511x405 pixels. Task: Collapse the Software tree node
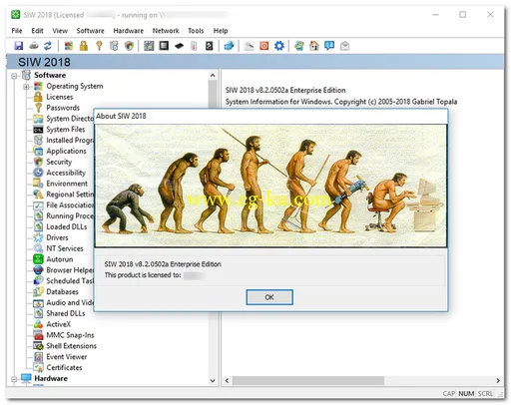click(14, 76)
